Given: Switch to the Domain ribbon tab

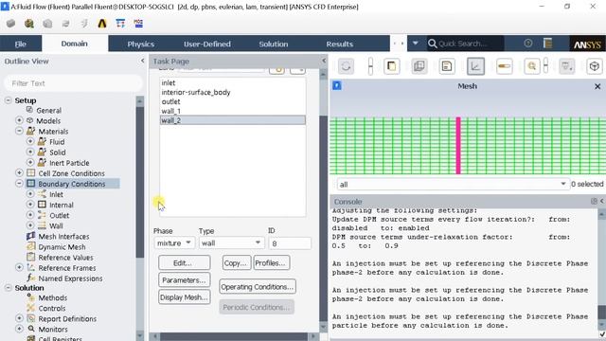Looking at the screenshot, I should [x=74, y=44].
